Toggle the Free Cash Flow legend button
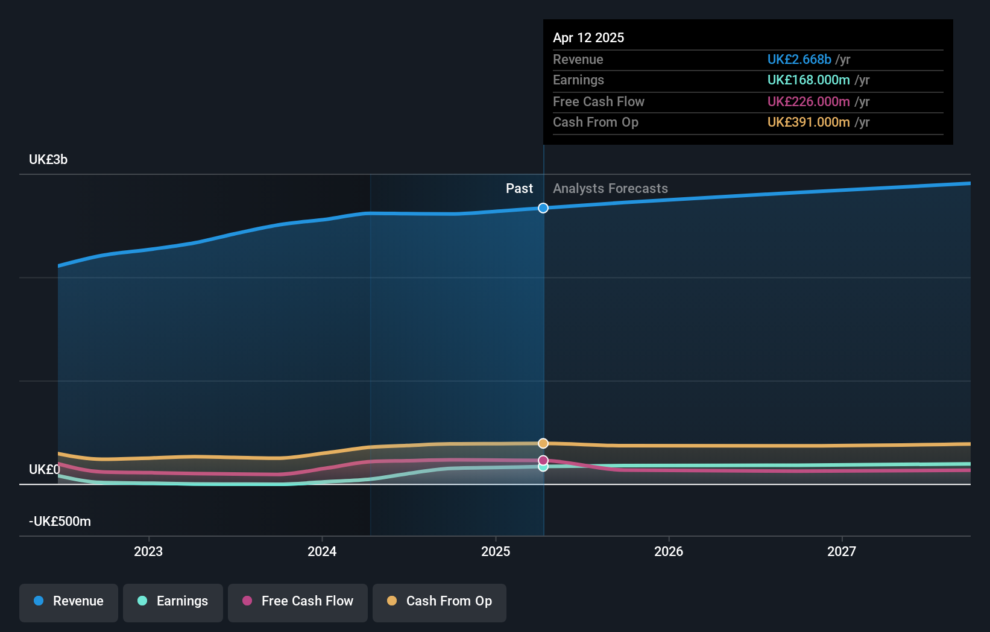This screenshot has width=990, height=632. tap(298, 602)
